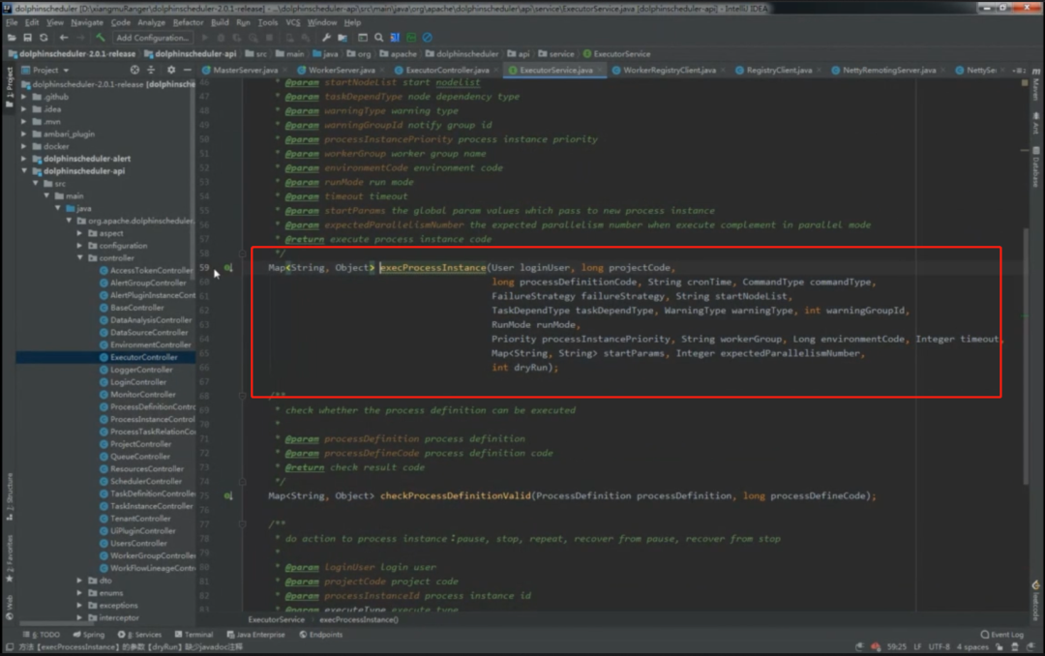Click the Open folder toolbar icon
Screen dimensions: 1045x656
point(12,38)
